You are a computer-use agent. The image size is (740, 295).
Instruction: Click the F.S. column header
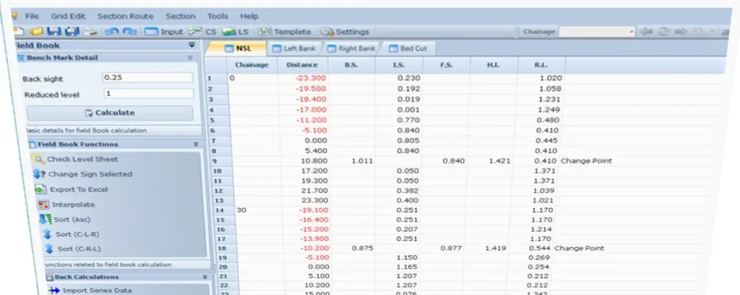pyautogui.click(x=446, y=65)
